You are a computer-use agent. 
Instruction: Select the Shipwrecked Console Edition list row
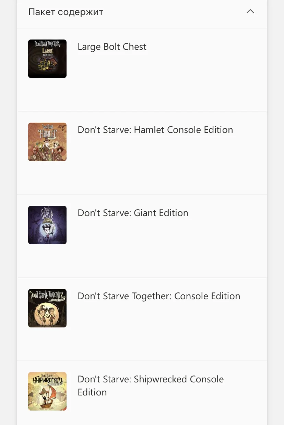(165, 409)
